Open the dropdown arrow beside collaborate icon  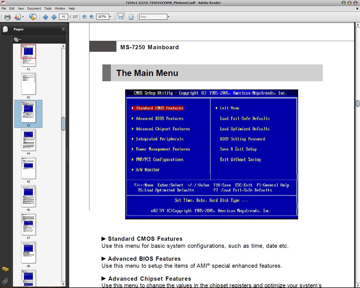pos(23,17)
